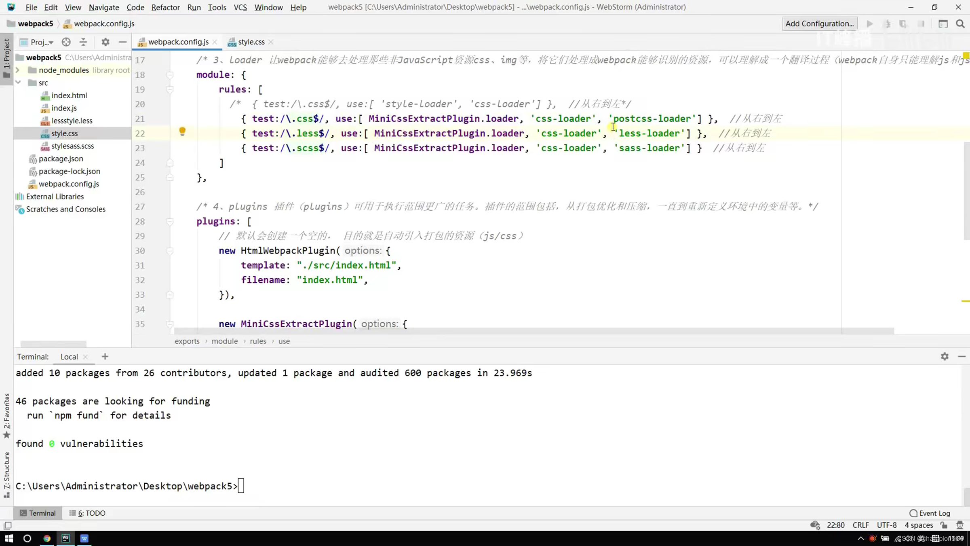Open the Event Log
Image resolution: width=970 pixels, height=546 pixels.
(930, 513)
